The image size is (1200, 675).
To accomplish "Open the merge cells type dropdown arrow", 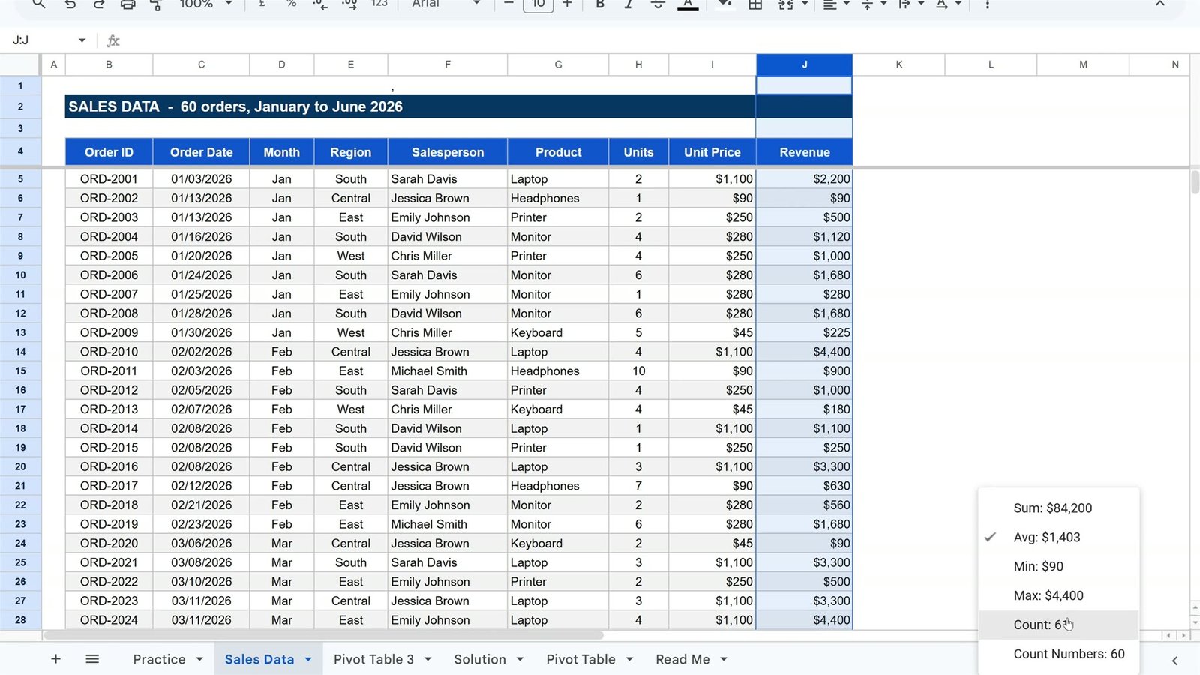I will tap(805, 4).
